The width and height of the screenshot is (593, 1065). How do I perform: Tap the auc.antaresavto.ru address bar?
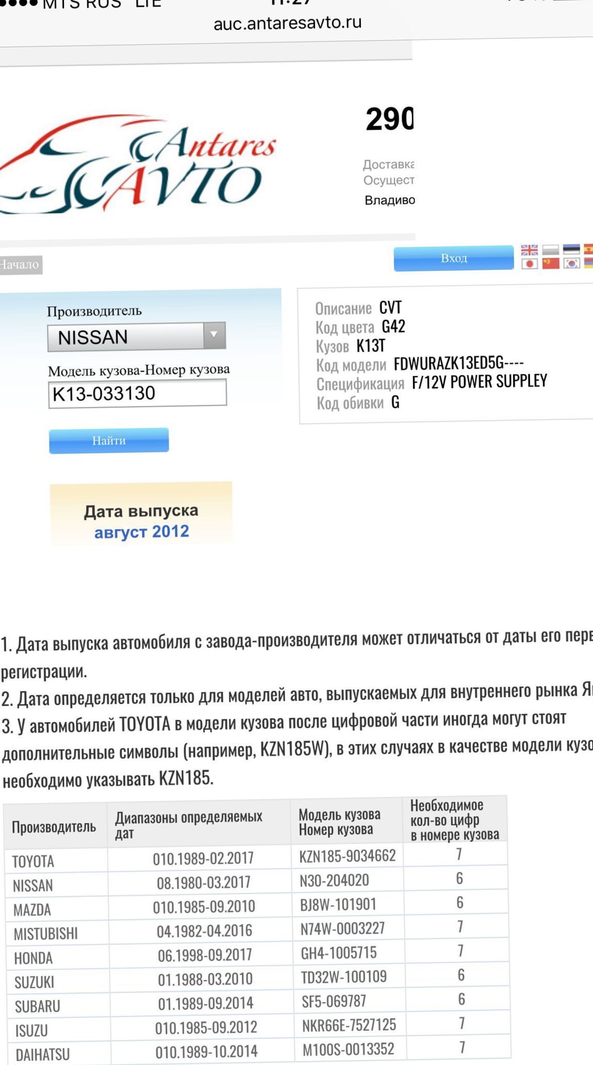pyautogui.click(x=288, y=23)
